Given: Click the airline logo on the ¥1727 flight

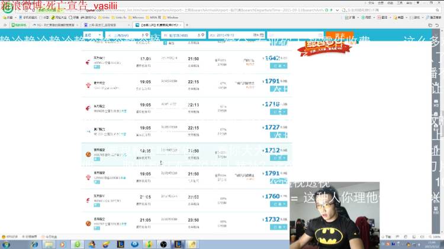Looking at the screenshot, I should pos(88,131).
